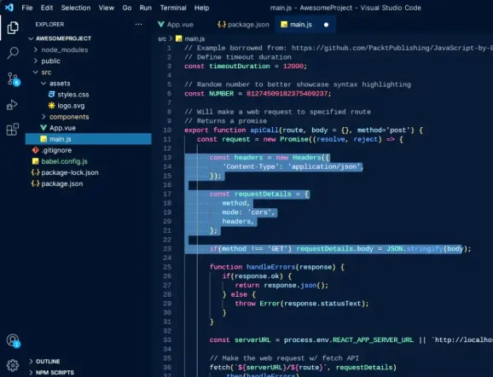Click the main.js breadcrumb segment
493x377 pixels.
[x=194, y=38]
